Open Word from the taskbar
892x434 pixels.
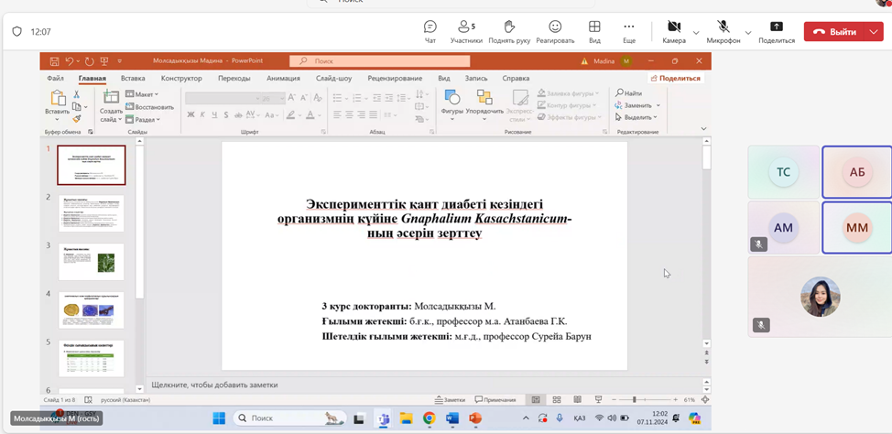(452, 418)
